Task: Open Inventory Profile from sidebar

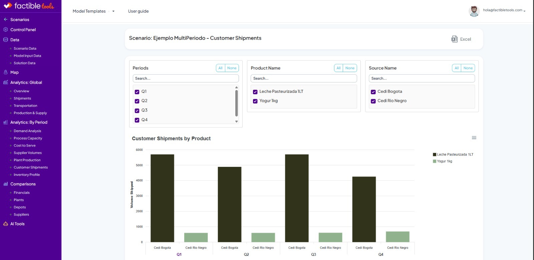Action: pyautogui.click(x=27, y=175)
